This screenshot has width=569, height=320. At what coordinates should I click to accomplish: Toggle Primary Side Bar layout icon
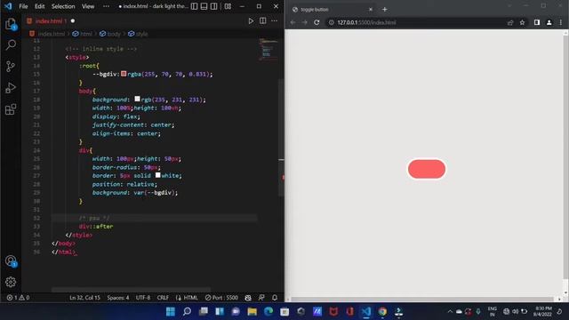pos(195,6)
